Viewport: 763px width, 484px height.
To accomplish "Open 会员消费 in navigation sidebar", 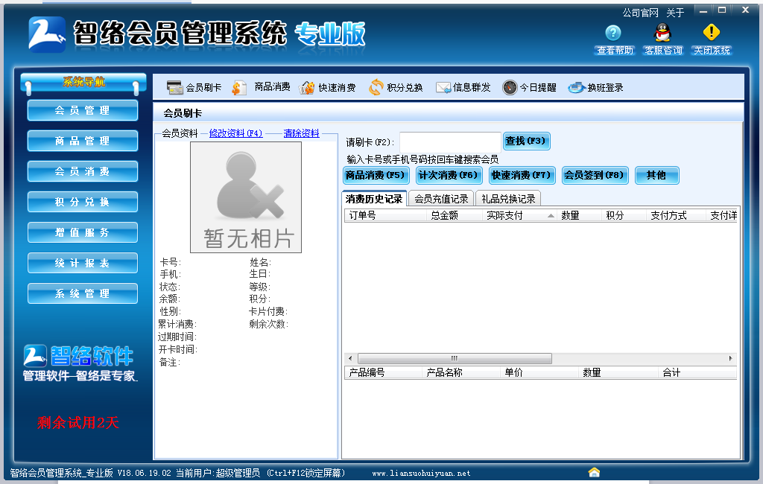I will (x=83, y=172).
